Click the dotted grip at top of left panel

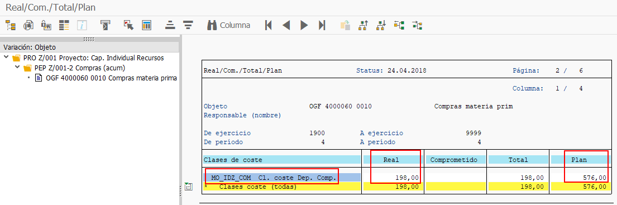click(x=89, y=39)
